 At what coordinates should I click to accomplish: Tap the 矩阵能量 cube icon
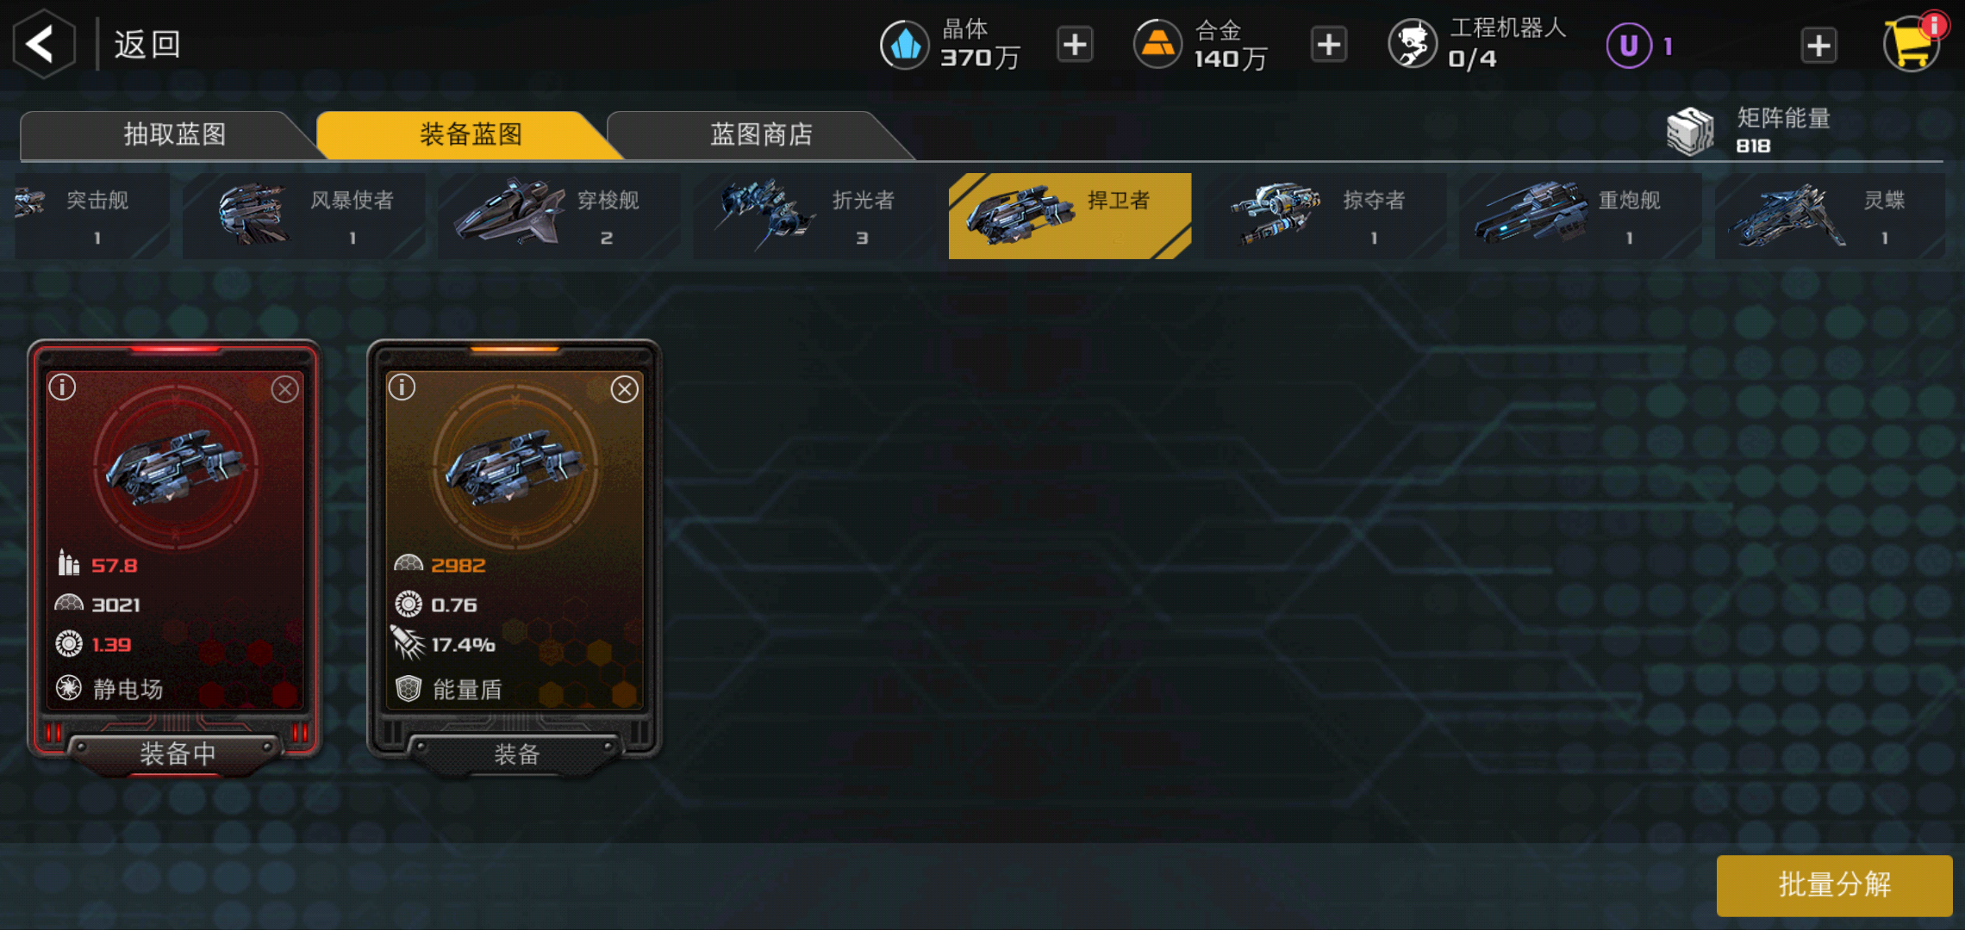1690,131
